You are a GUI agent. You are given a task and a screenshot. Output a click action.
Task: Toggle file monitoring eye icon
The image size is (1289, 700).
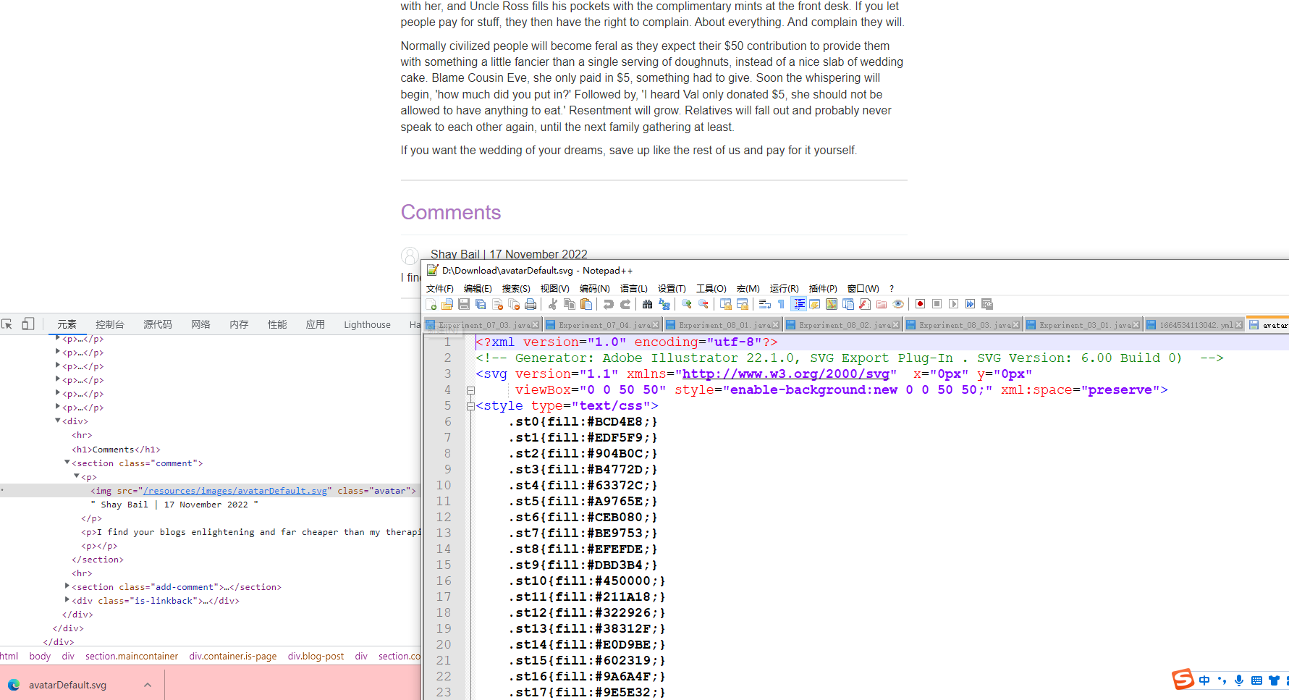click(x=898, y=304)
